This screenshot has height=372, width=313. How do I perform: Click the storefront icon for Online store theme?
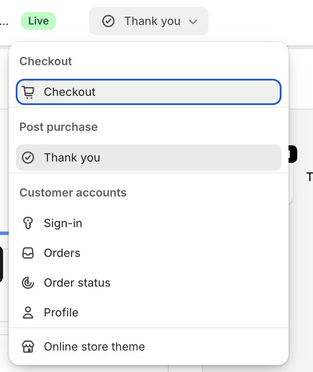click(x=28, y=347)
